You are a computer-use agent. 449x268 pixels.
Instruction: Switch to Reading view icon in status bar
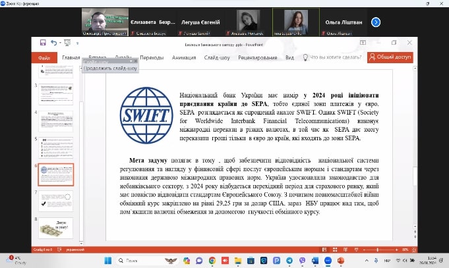coord(345,250)
